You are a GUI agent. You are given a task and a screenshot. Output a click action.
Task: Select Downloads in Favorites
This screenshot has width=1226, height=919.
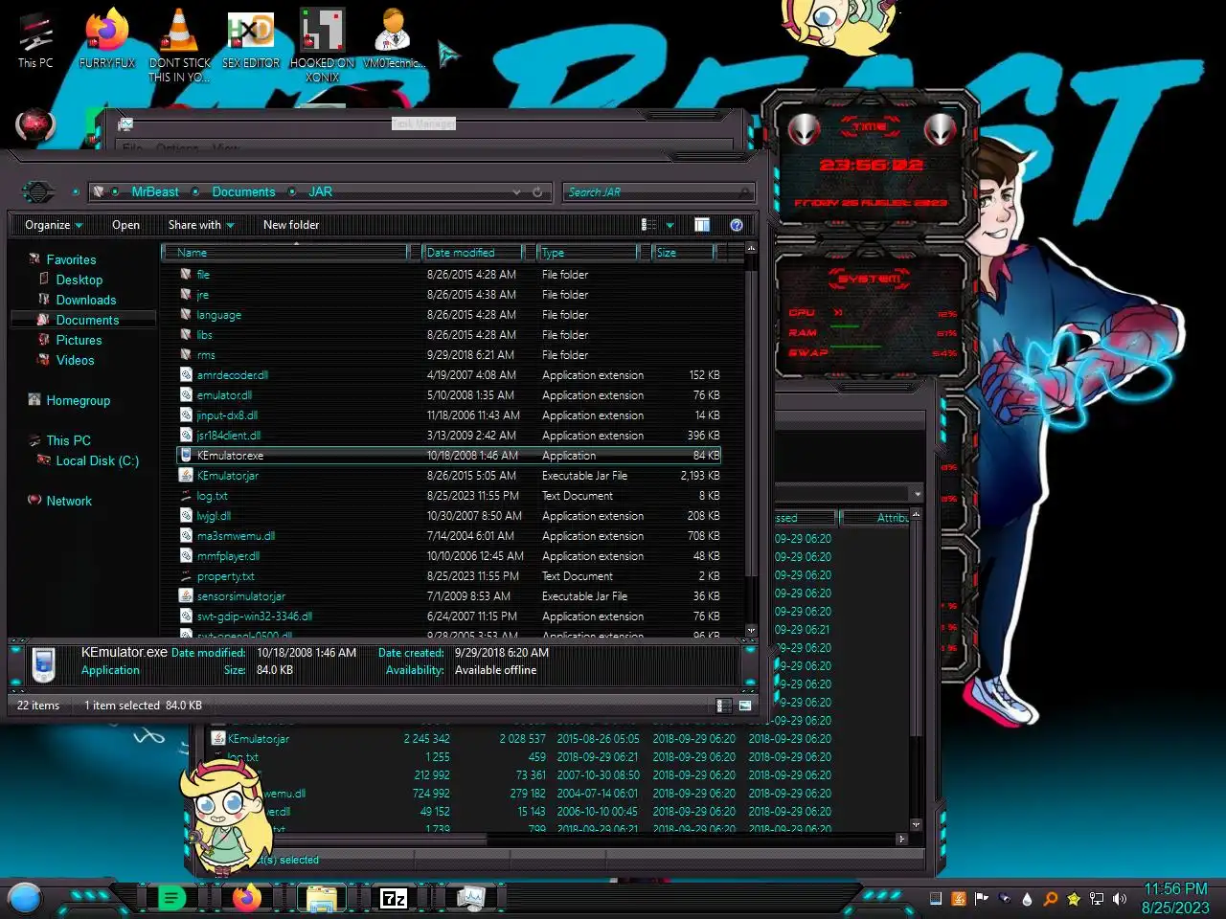[85, 300]
